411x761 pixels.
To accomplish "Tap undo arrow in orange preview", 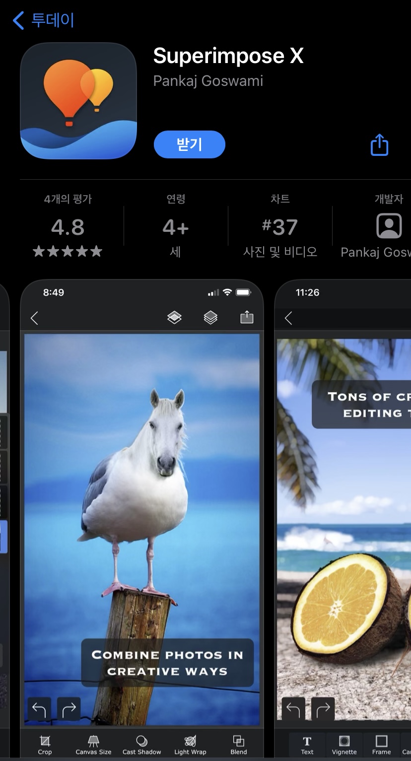I will [293, 709].
